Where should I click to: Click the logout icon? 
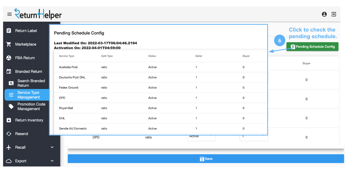point(334,14)
